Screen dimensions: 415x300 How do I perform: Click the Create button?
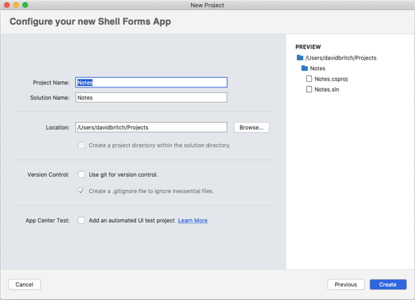coord(387,284)
